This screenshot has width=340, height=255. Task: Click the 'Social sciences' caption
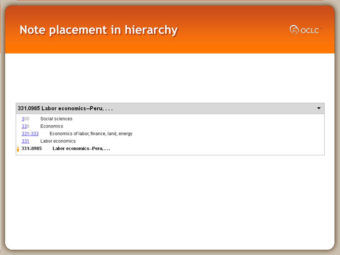pos(56,119)
